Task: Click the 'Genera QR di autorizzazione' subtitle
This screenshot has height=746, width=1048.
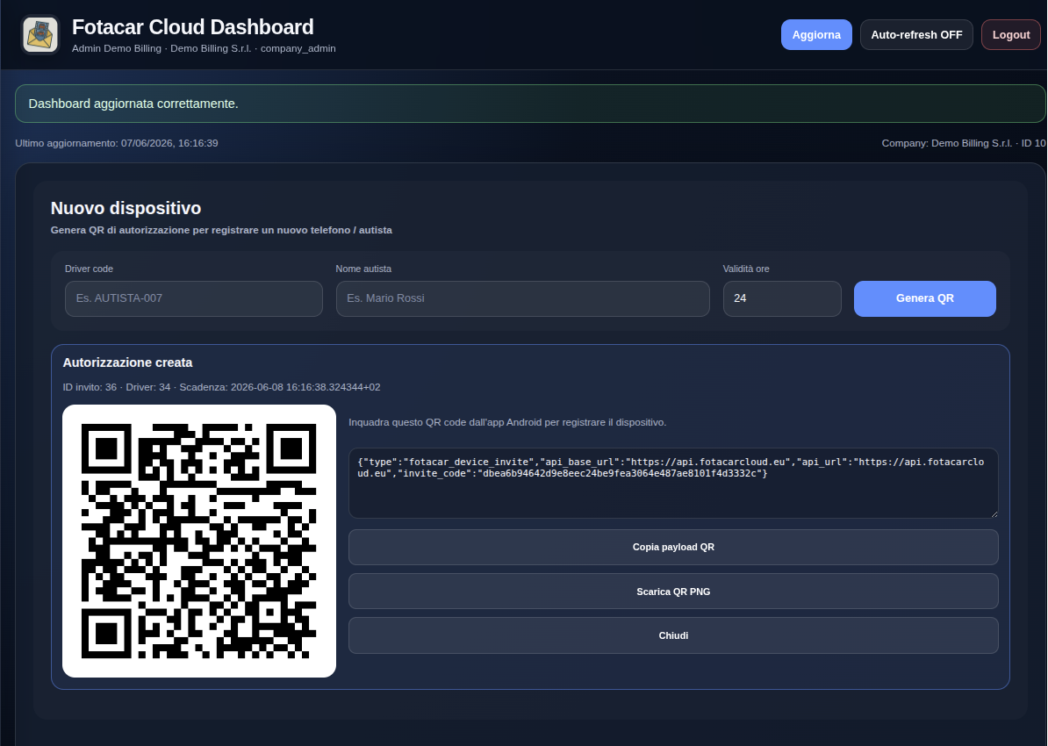Action: pos(221,230)
